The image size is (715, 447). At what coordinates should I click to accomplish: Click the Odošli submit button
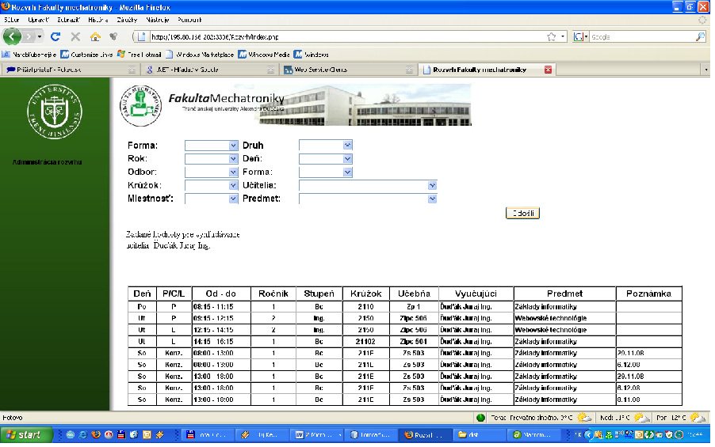(x=522, y=213)
